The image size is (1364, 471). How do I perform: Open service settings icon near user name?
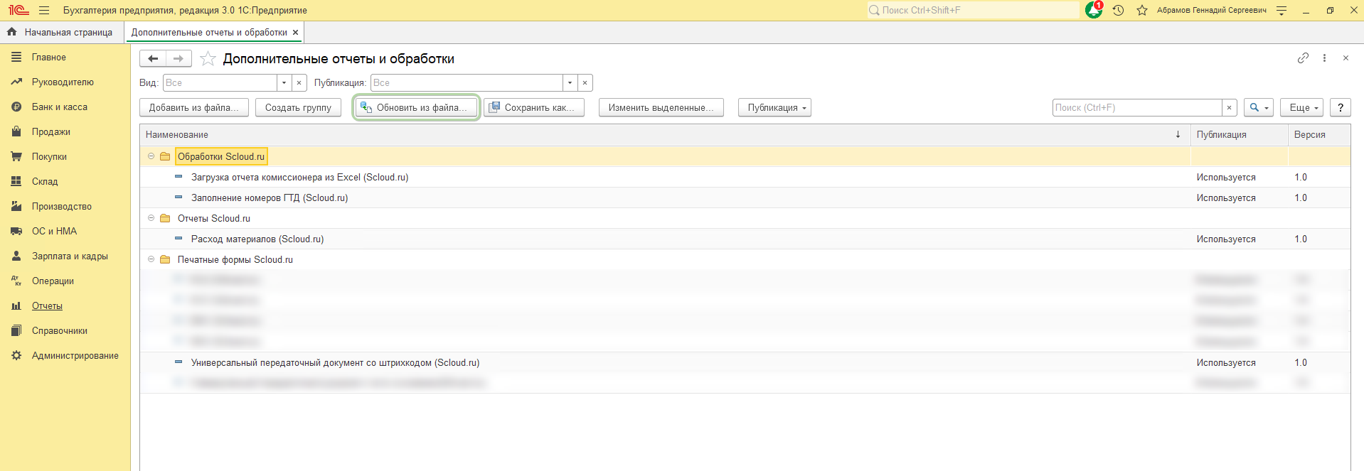point(1282,11)
